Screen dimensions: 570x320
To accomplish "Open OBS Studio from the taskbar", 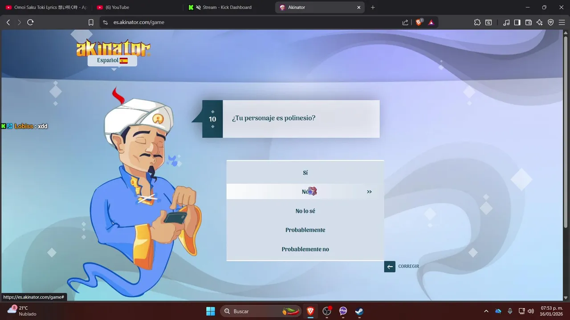I will (x=327, y=311).
